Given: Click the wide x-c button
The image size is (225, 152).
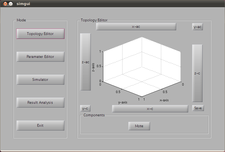Looking at the screenshot, I should [x=150, y=109].
